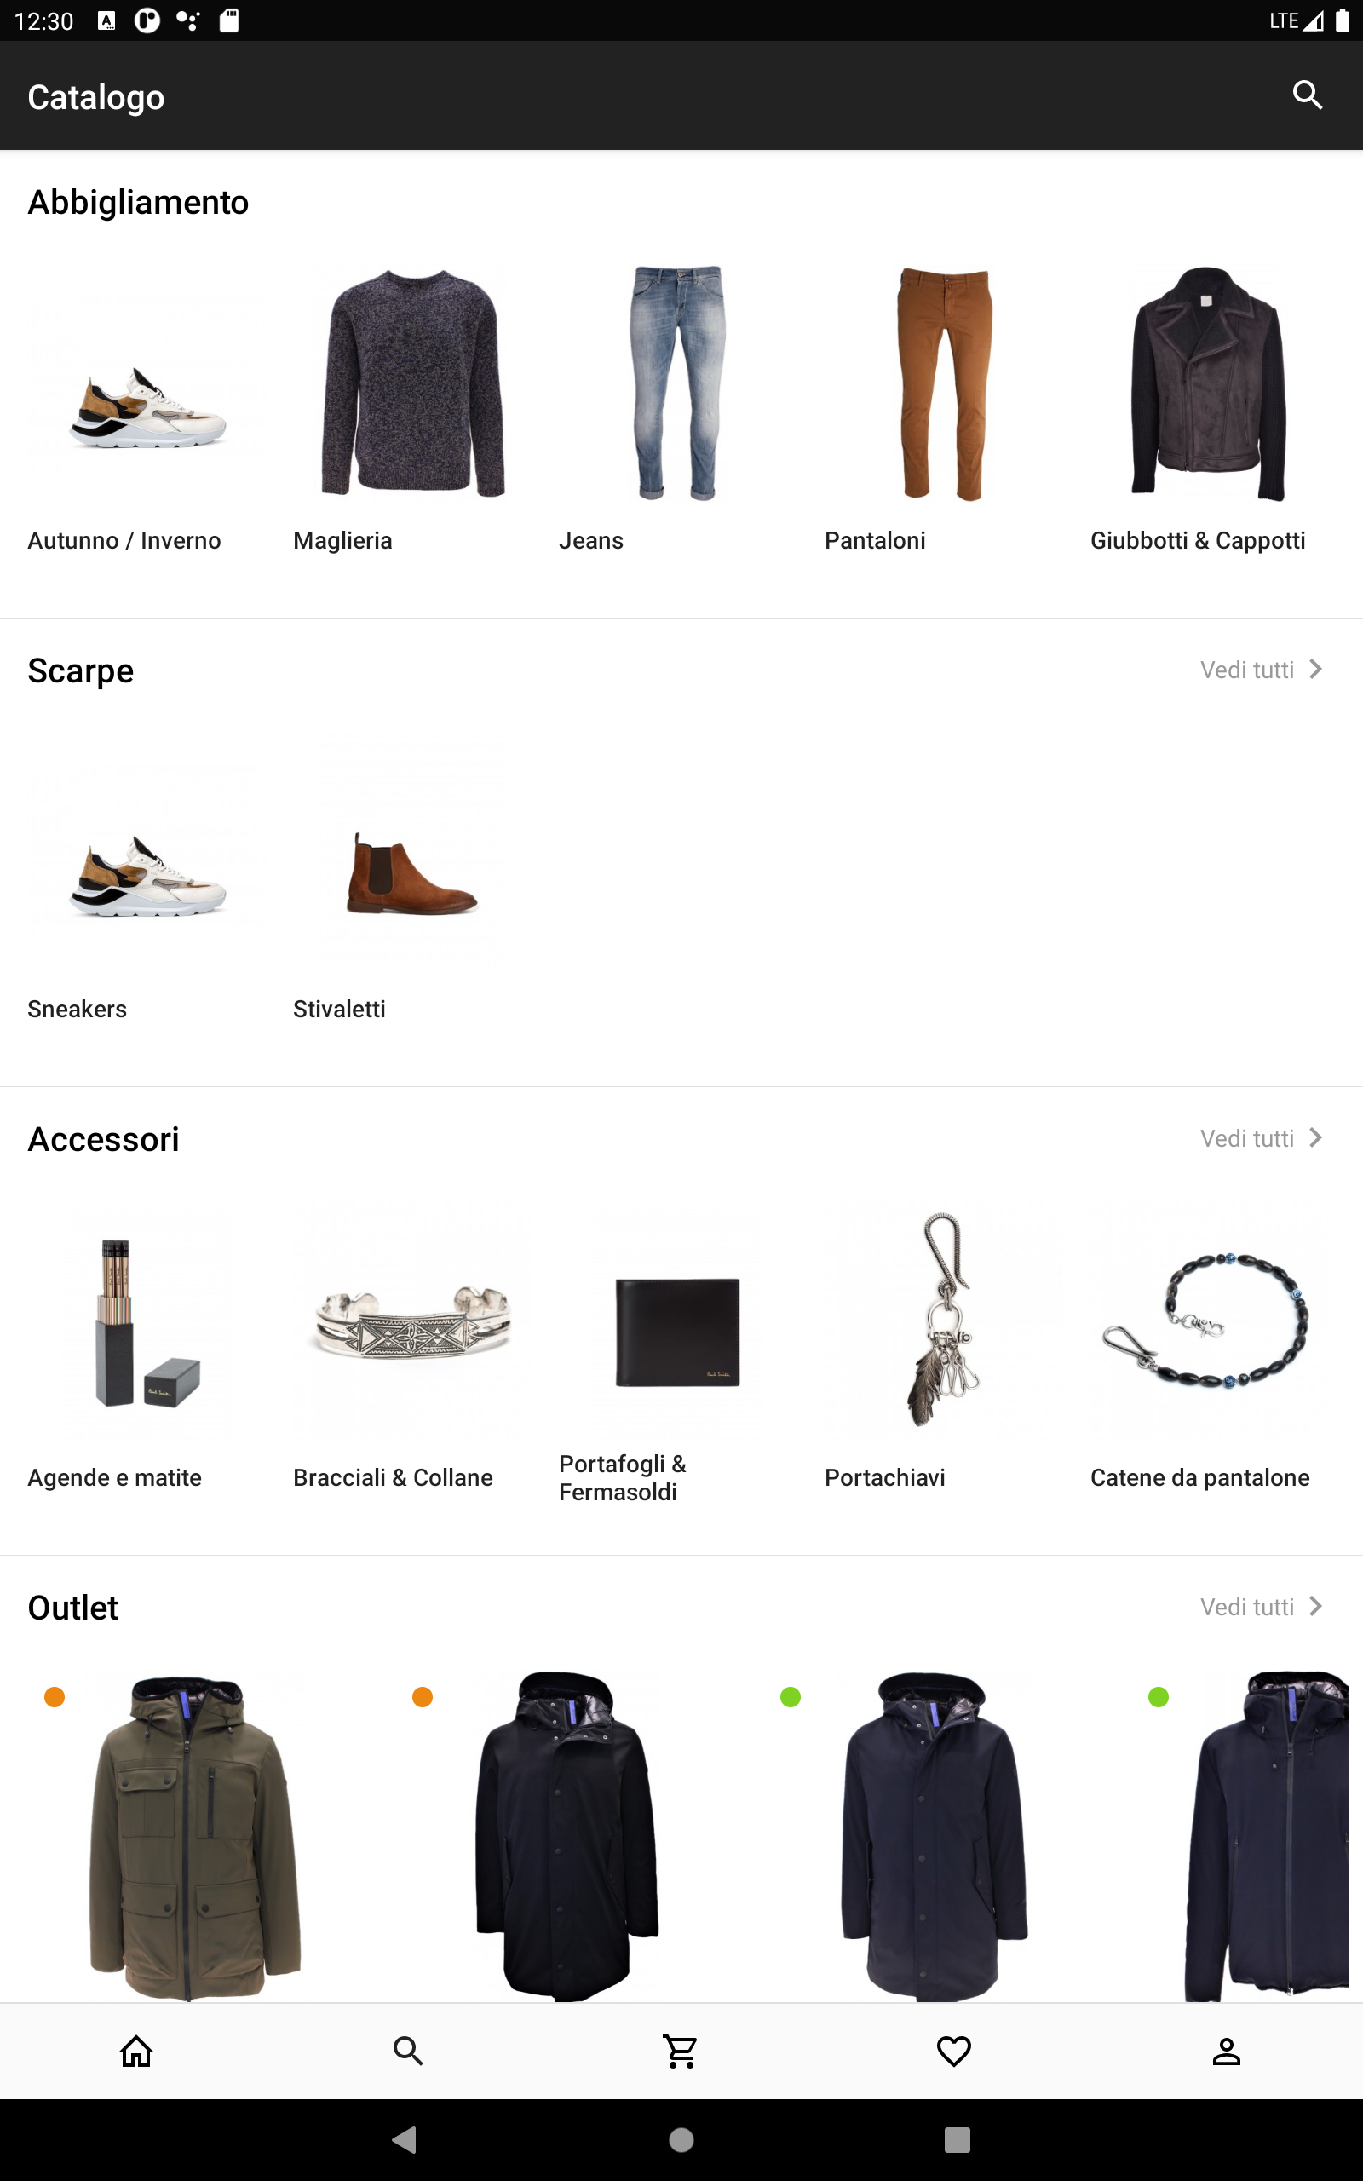Open the account profile tab
This screenshot has width=1363, height=2181.
(x=1226, y=2051)
